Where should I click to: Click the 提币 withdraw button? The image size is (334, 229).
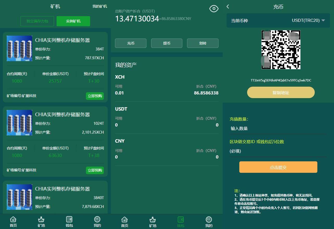tap(166, 43)
